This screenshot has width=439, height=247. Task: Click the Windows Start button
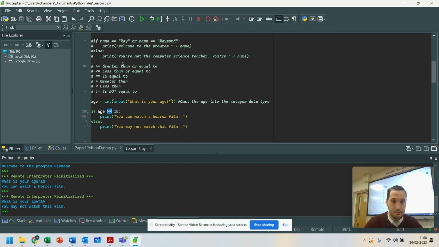coord(9,240)
